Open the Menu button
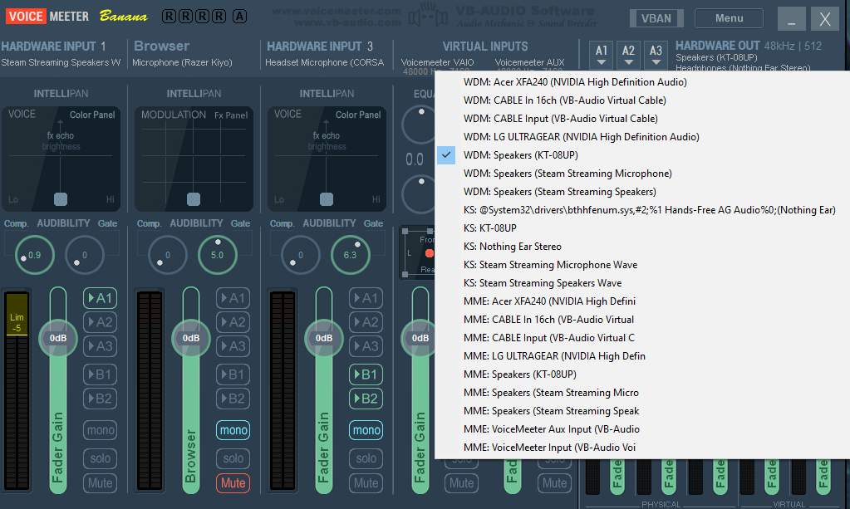 click(729, 18)
